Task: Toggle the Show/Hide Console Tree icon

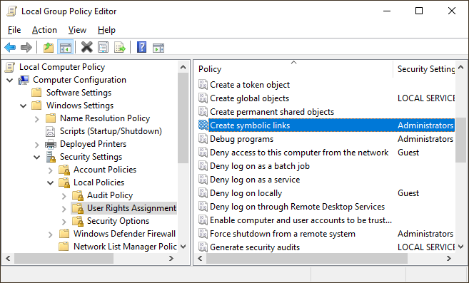Action: (65, 47)
